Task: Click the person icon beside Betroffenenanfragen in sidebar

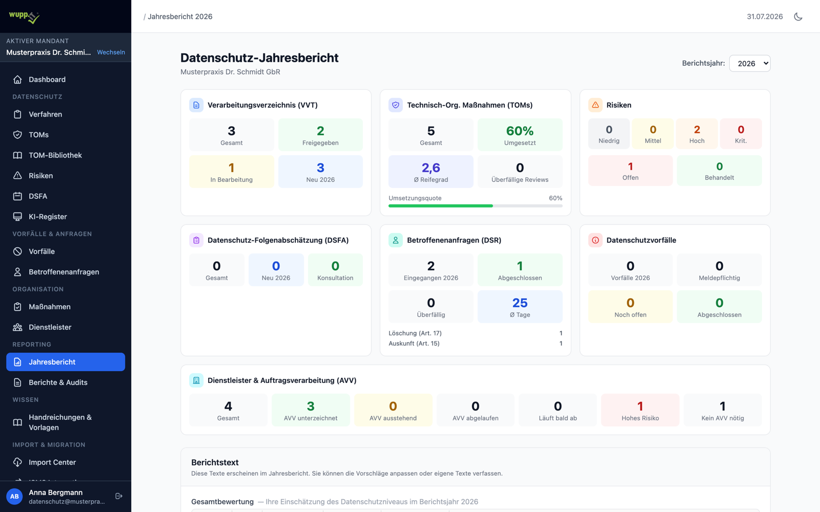Action: point(17,272)
